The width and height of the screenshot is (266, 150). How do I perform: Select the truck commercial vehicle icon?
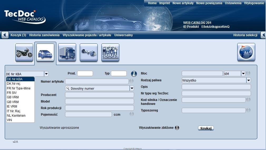(67, 52)
